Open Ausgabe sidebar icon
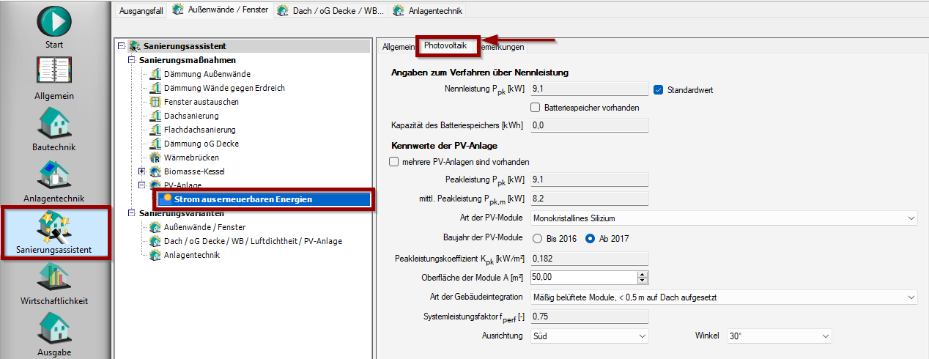This screenshot has width=929, height=359. (54, 328)
